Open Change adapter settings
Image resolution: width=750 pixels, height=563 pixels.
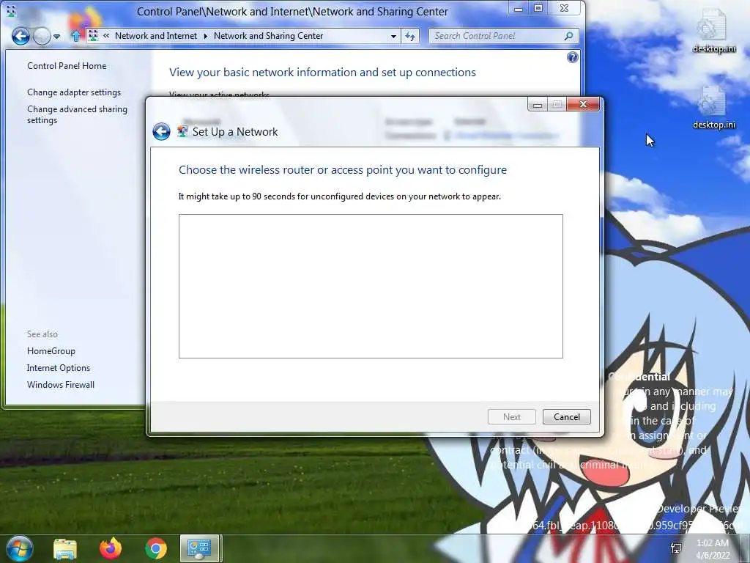[x=74, y=92]
